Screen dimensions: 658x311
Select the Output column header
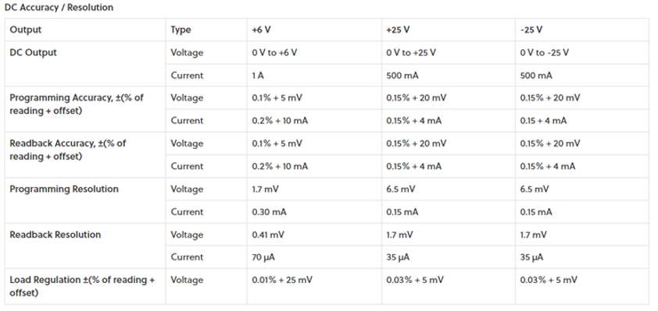pyautogui.click(x=26, y=30)
